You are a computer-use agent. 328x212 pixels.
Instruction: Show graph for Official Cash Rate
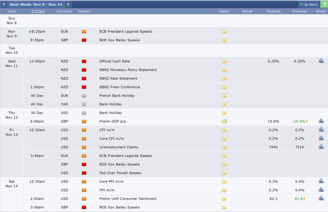(x=321, y=61)
